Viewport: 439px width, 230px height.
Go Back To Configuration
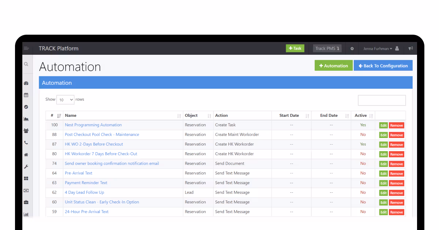click(x=383, y=66)
